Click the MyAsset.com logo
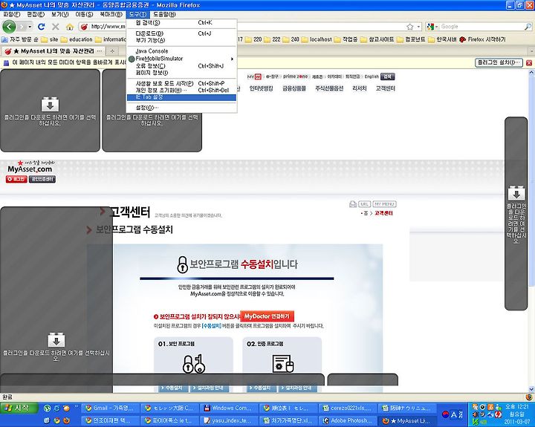Viewport: 535px width, 427px height. pyautogui.click(x=30, y=167)
